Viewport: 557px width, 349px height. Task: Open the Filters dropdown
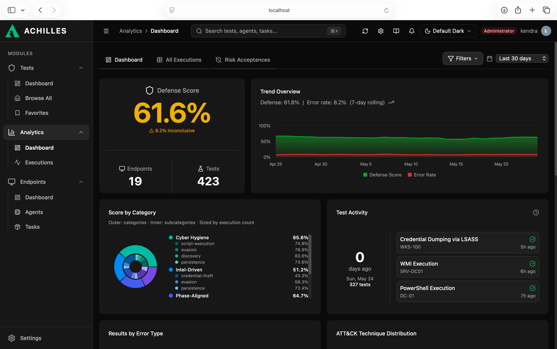point(463,59)
